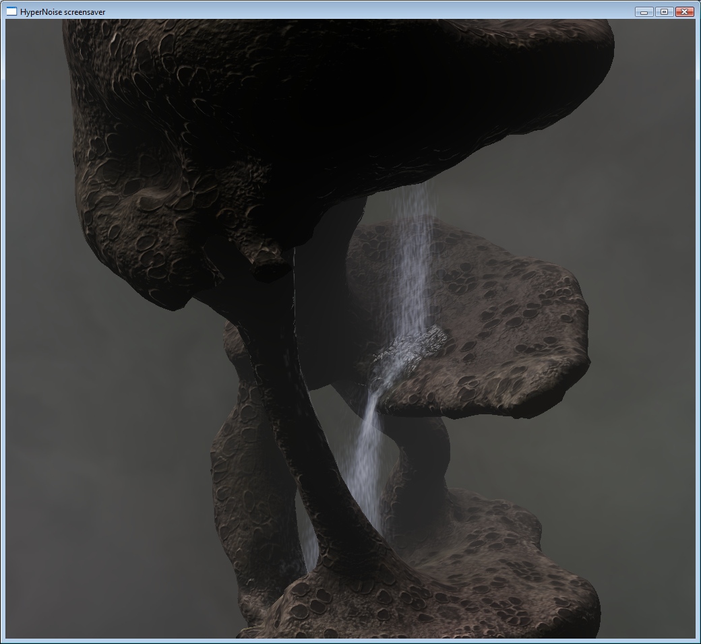Maximize the HyperNoise screensaver window
Image resolution: width=701 pixels, height=644 pixels.
(664, 11)
